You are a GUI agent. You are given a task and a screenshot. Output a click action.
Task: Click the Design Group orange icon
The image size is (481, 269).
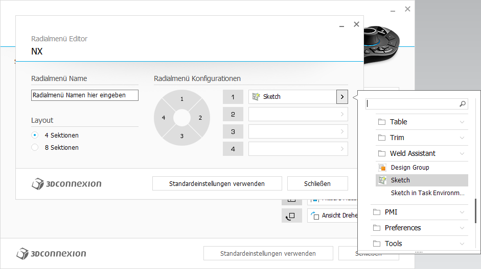pyautogui.click(x=382, y=168)
